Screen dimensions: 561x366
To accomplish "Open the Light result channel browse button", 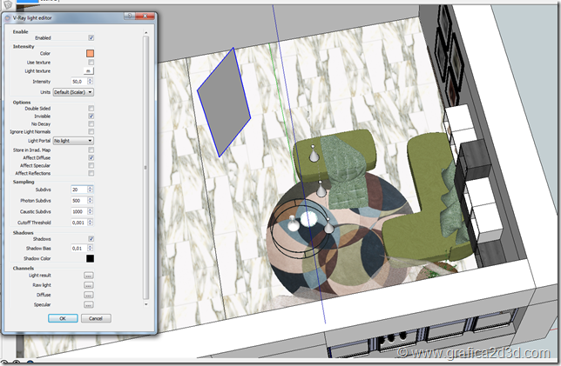I will [x=88, y=276].
